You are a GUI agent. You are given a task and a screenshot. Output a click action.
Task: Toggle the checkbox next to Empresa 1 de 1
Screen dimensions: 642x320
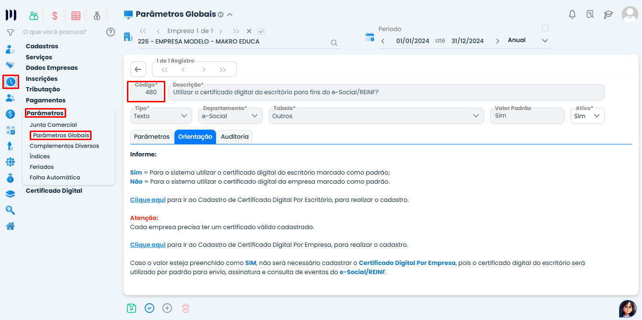point(261,32)
